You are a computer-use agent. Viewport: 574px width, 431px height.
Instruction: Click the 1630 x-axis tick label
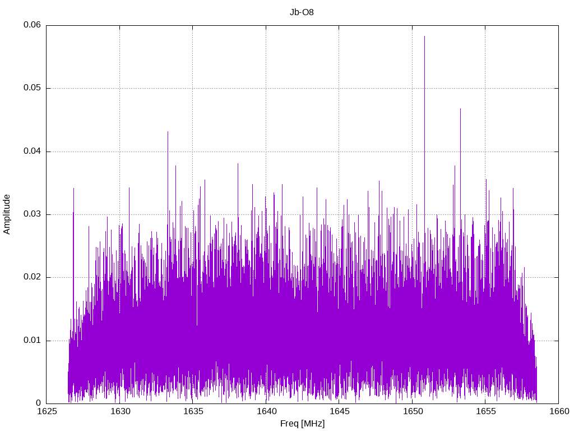pos(120,411)
